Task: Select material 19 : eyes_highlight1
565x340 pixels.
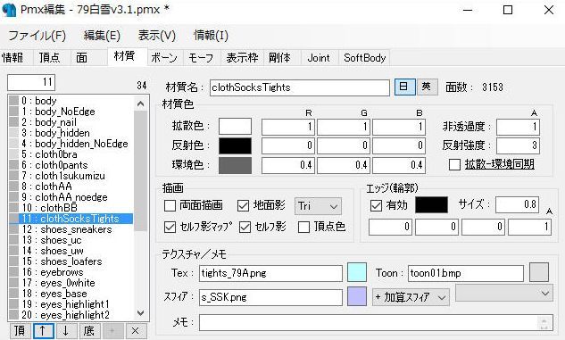Action: [x=71, y=304]
